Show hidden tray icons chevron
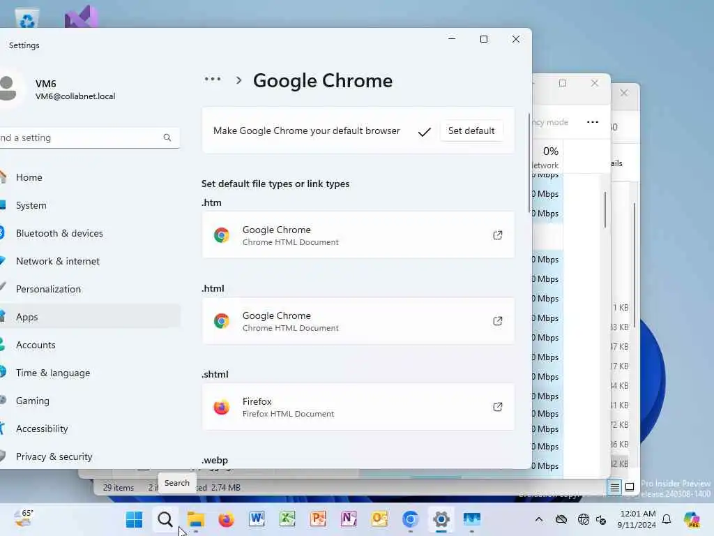Screen dimensions: 714x536 [539, 519]
